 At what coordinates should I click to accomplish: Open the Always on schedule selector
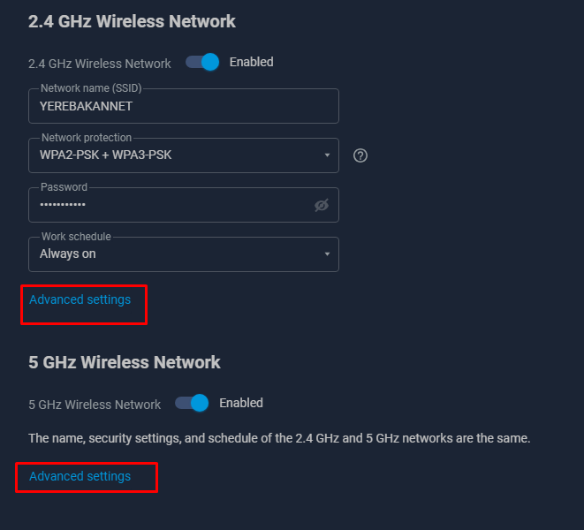(184, 254)
